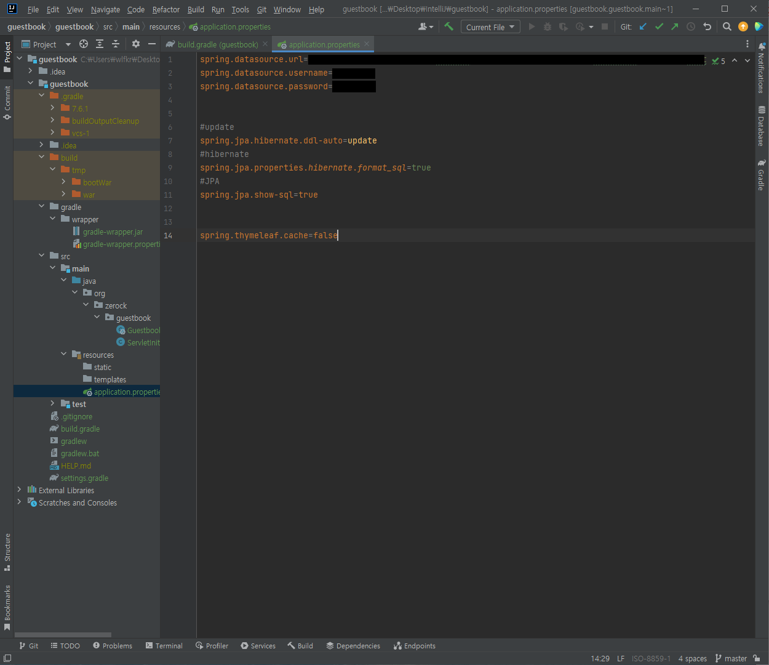Open the Navigate menu
Screen dimensions: 769x665
tap(105, 9)
